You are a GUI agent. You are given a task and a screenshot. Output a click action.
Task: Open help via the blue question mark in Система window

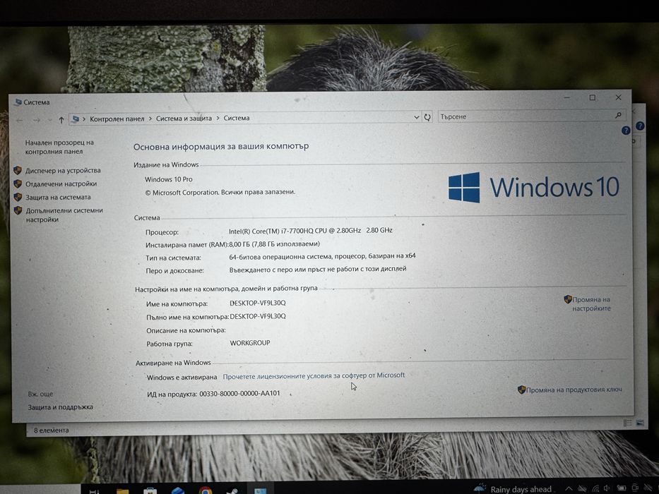(x=625, y=131)
